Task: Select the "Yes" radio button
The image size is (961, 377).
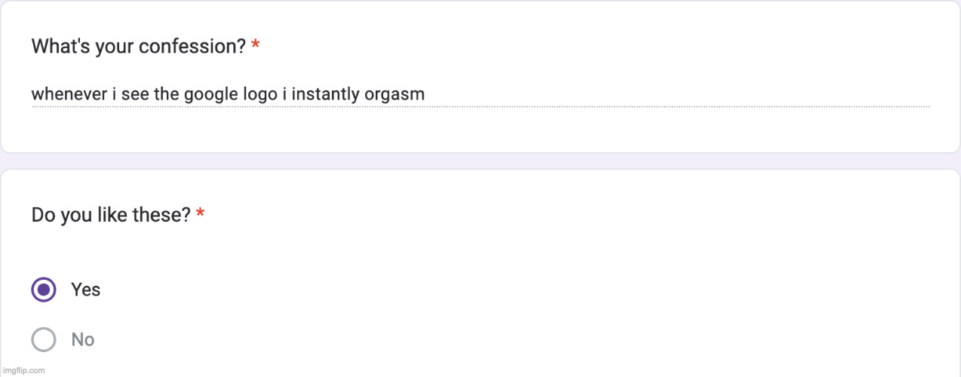Action: click(44, 290)
